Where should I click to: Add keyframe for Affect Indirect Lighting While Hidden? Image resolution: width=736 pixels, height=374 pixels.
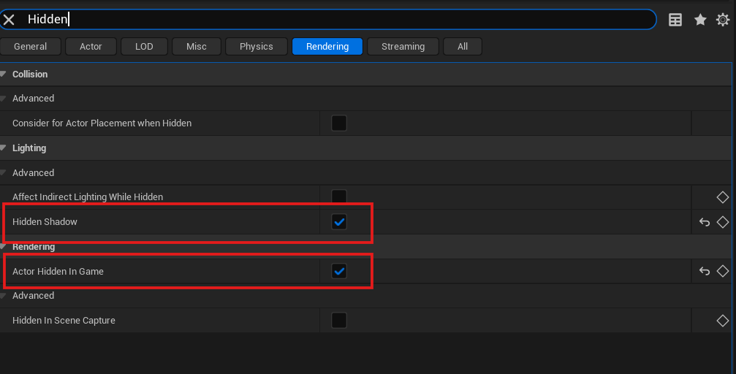tap(722, 197)
